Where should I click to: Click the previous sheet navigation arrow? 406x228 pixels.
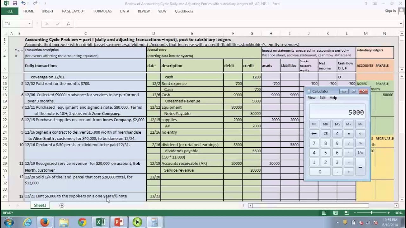tap(10, 205)
